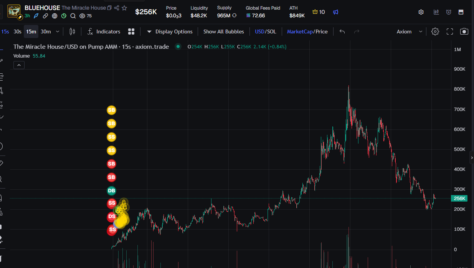This screenshot has width=474, height=268.
Task: Open the Axiom layout dropdown
Action: (x=410, y=31)
